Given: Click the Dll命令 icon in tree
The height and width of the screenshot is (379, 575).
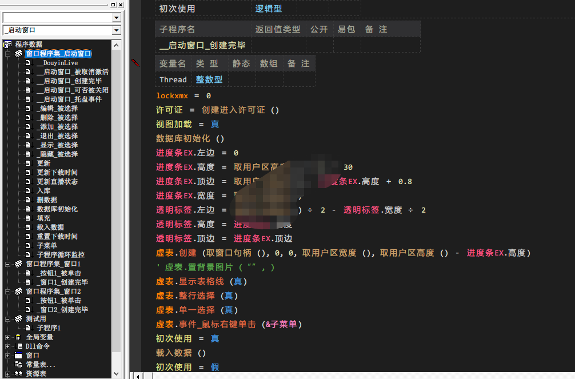Looking at the screenshot, I should [18, 346].
